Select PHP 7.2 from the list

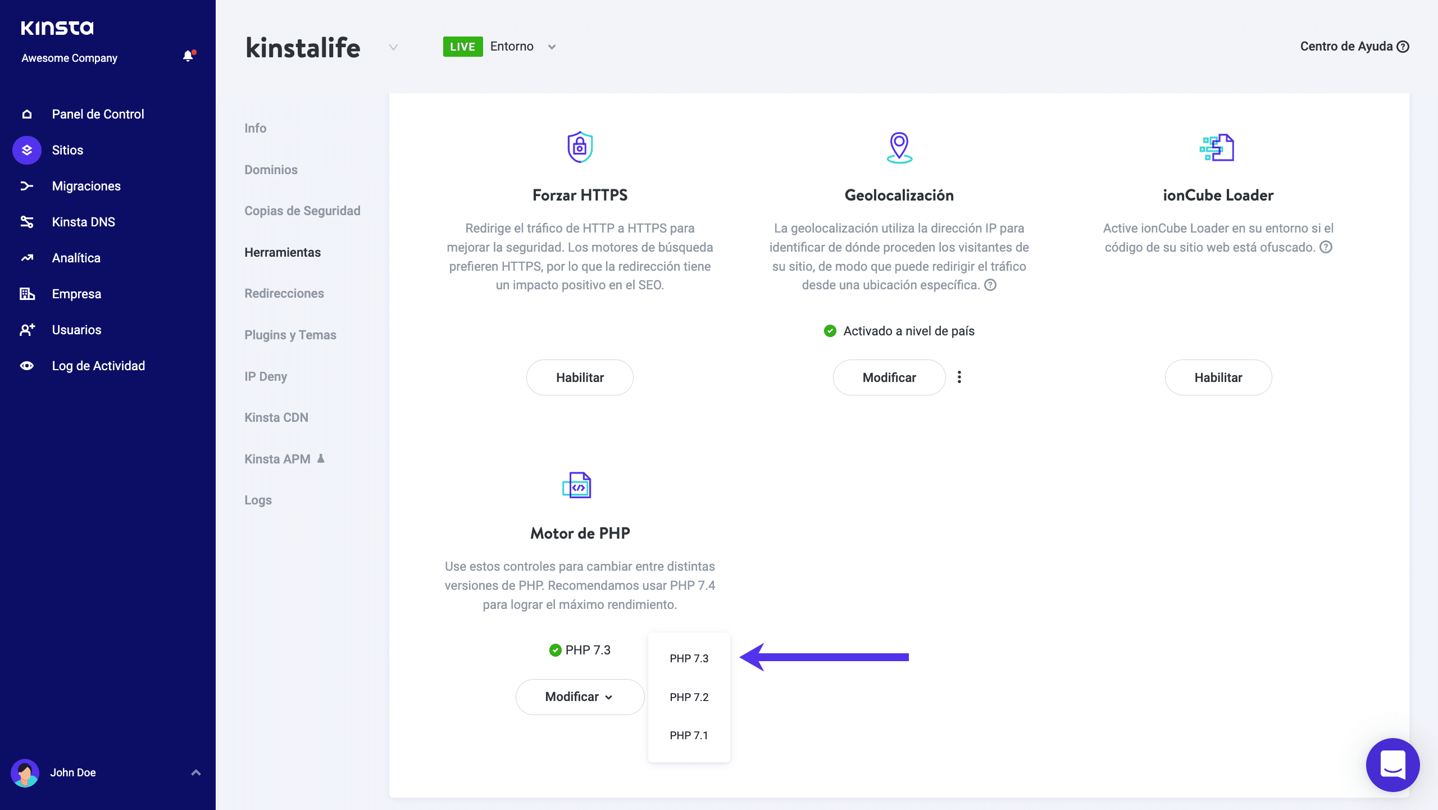689,697
